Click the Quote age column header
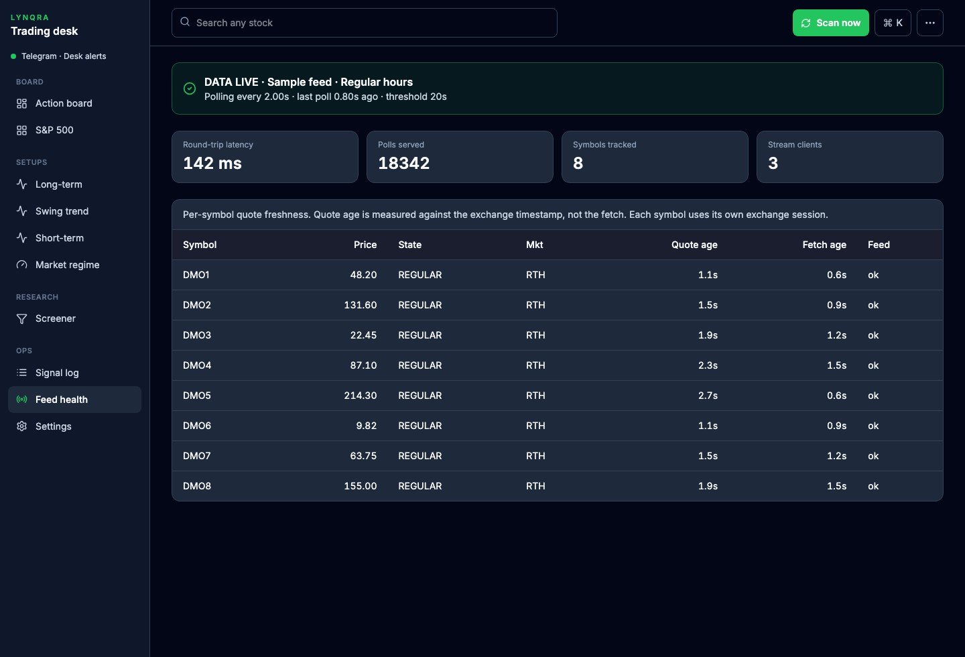The height and width of the screenshot is (657, 965). (694, 245)
